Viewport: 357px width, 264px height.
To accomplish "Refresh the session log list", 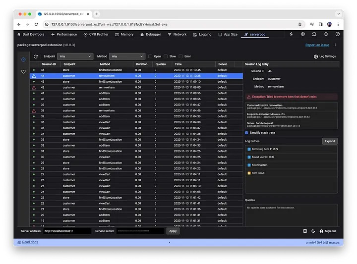I will [36, 56].
